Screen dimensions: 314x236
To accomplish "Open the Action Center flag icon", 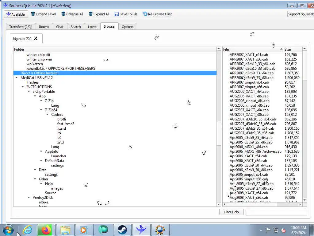I will pyautogui.click(x=268, y=230).
